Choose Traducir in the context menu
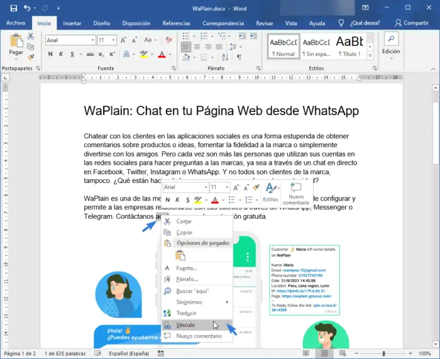Screen dimensions: 440x359 [197, 313]
